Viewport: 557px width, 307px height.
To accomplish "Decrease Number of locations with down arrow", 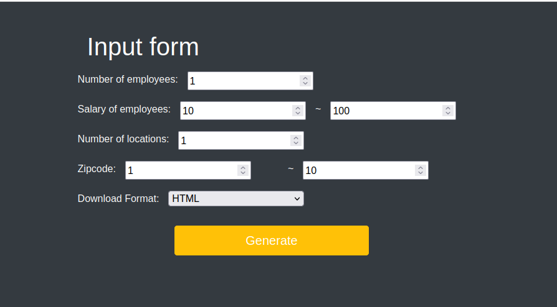I will 296,143.
